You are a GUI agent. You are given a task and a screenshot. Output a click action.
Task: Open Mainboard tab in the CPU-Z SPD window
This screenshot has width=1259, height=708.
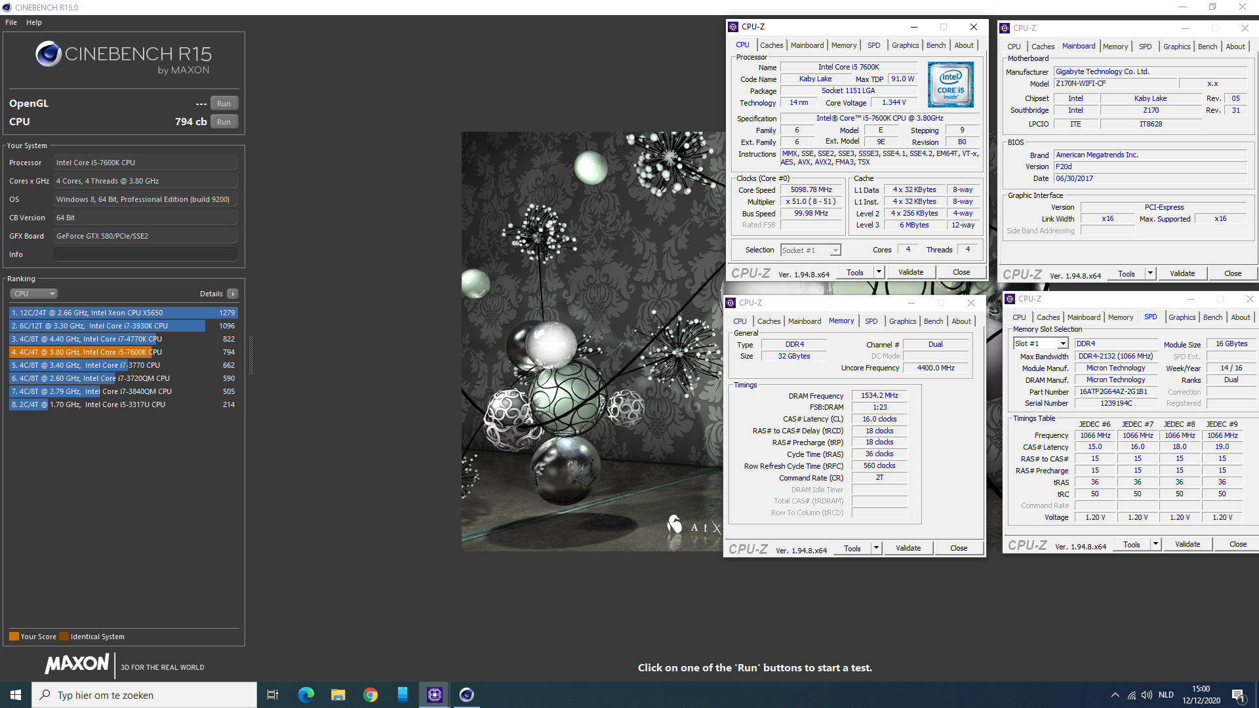(1084, 317)
